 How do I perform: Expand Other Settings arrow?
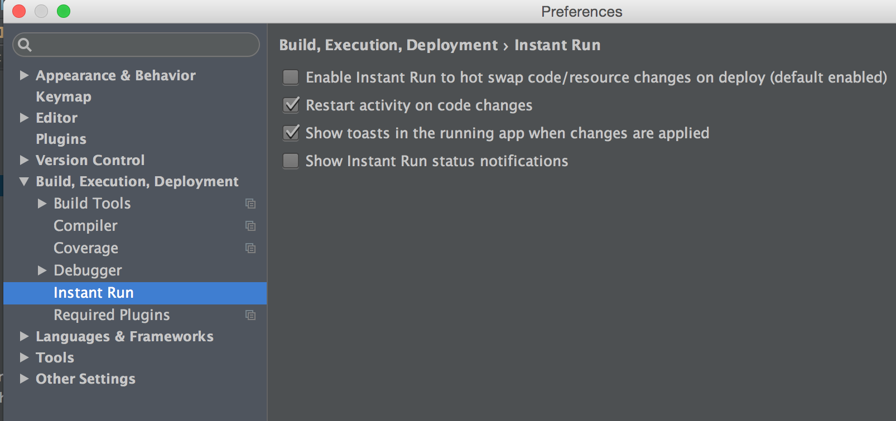coord(24,379)
